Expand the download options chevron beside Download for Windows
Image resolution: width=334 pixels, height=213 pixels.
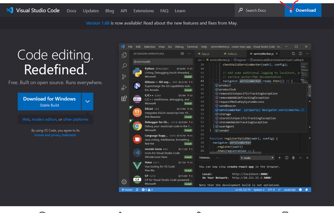87,101
